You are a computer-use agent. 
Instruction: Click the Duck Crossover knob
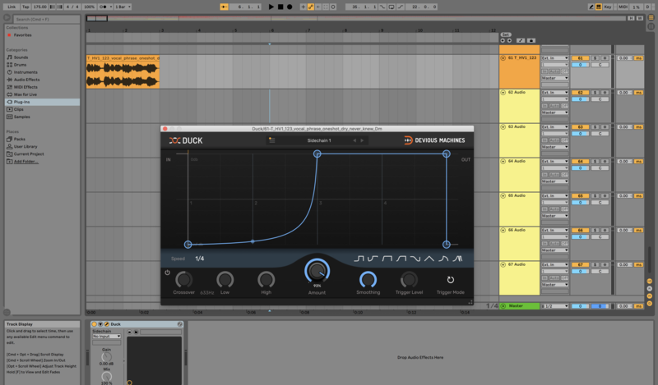(183, 279)
